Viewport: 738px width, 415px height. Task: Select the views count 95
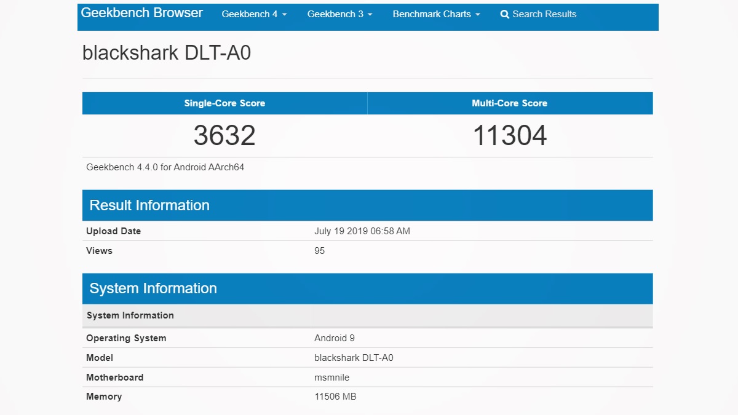(320, 251)
